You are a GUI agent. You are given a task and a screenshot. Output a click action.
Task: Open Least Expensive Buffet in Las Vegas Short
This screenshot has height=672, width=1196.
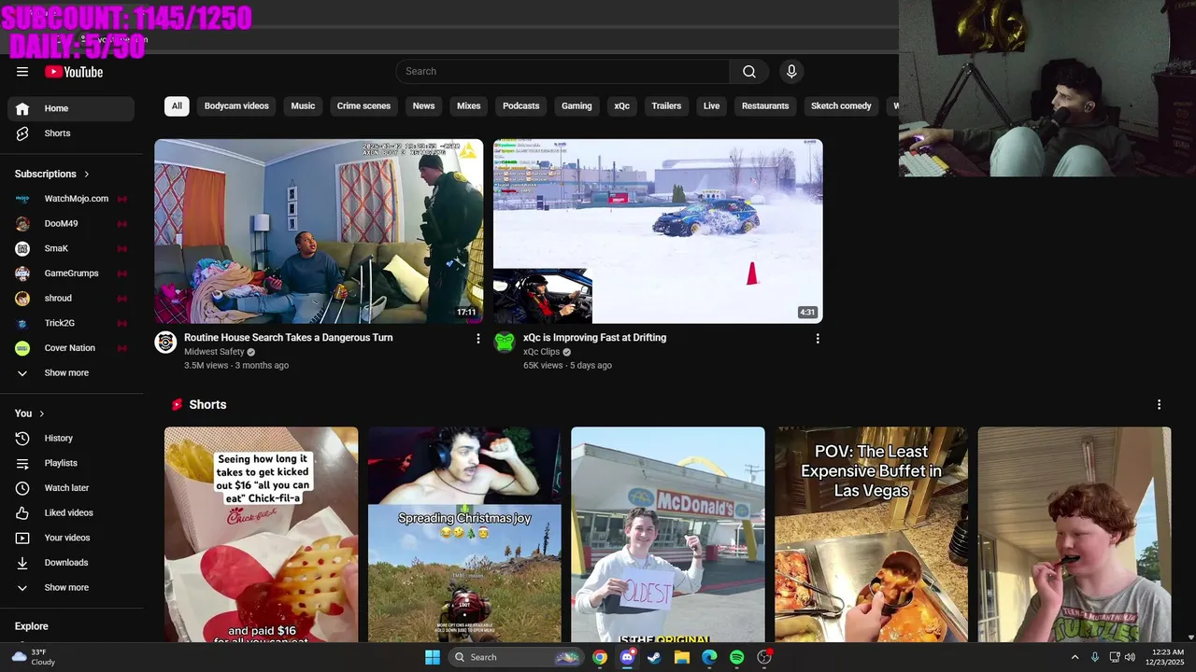(x=871, y=535)
